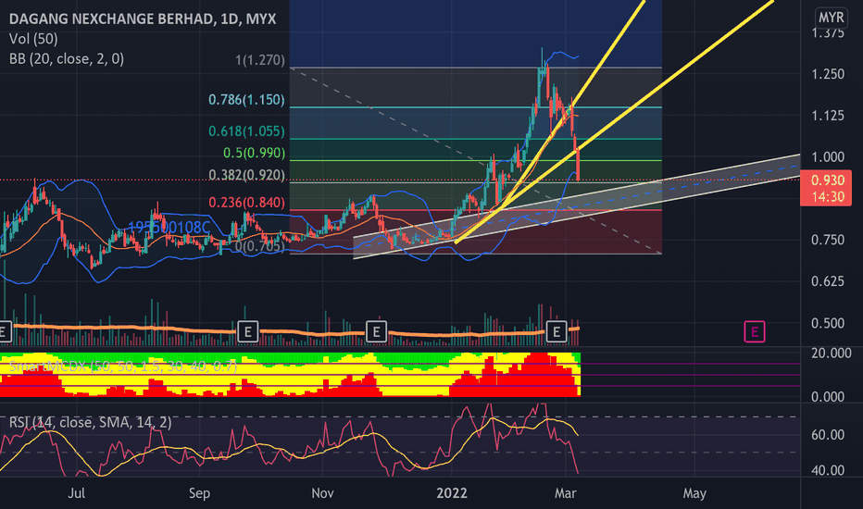Select the 0.5(0.990) Fibonacci level label
Viewport: 863px width, 509px height.
click(255, 153)
